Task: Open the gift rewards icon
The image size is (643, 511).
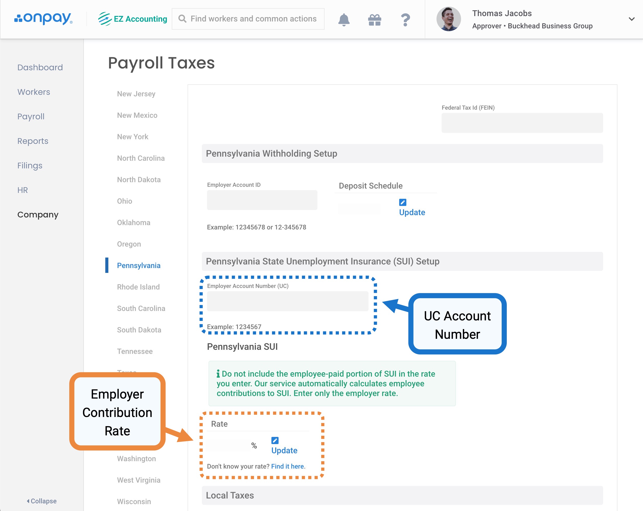Action: 374,20
